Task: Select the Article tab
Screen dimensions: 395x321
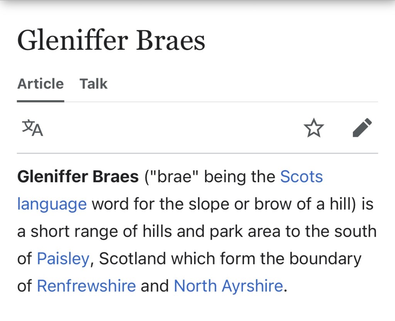Action: (41, 84)
